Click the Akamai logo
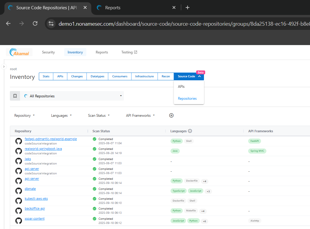The height and width of the screenshot is (229, 310). [x=19, y=52]
